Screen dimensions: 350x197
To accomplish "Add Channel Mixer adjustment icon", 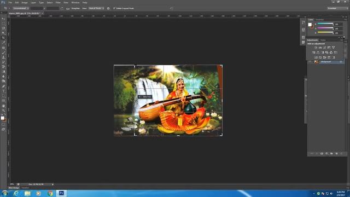I will (x=331, y=53).
